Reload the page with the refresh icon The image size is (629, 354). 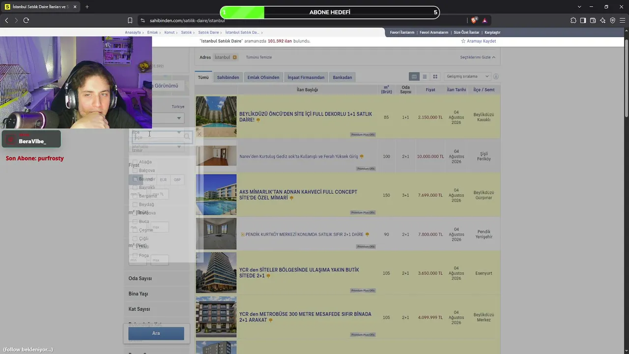[x=26, y=20]
